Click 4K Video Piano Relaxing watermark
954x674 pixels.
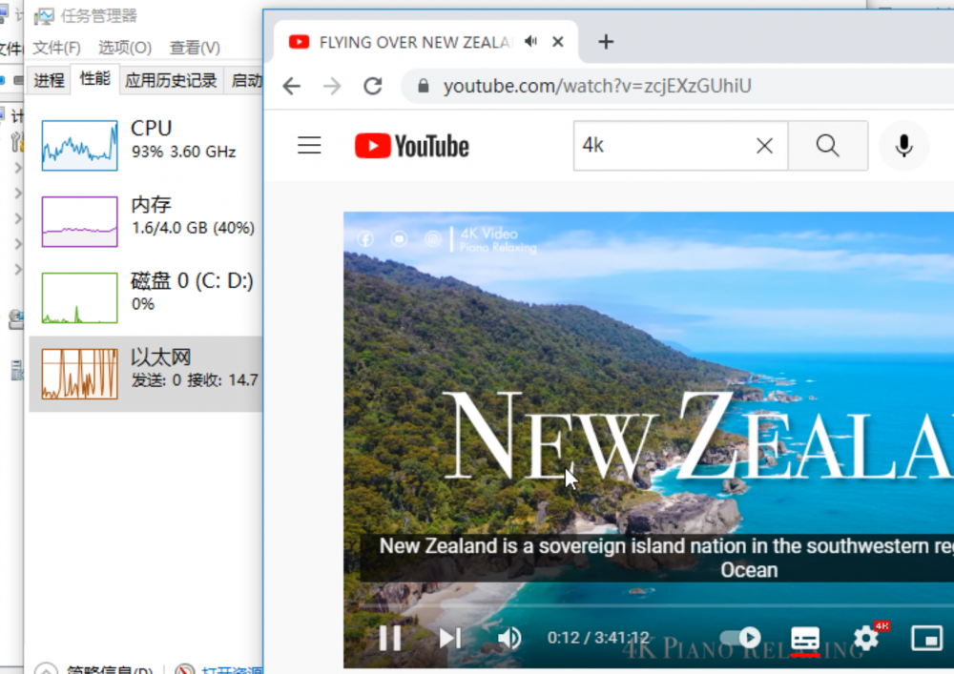click(x=498, y=239)
